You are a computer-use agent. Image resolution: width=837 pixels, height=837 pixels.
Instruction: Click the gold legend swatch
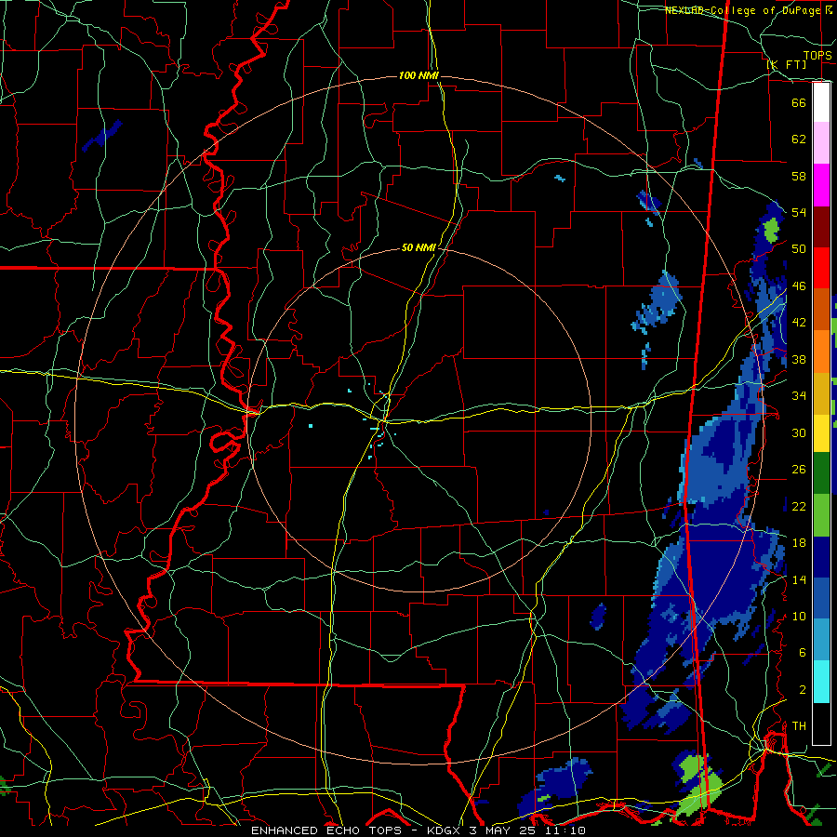821,393
